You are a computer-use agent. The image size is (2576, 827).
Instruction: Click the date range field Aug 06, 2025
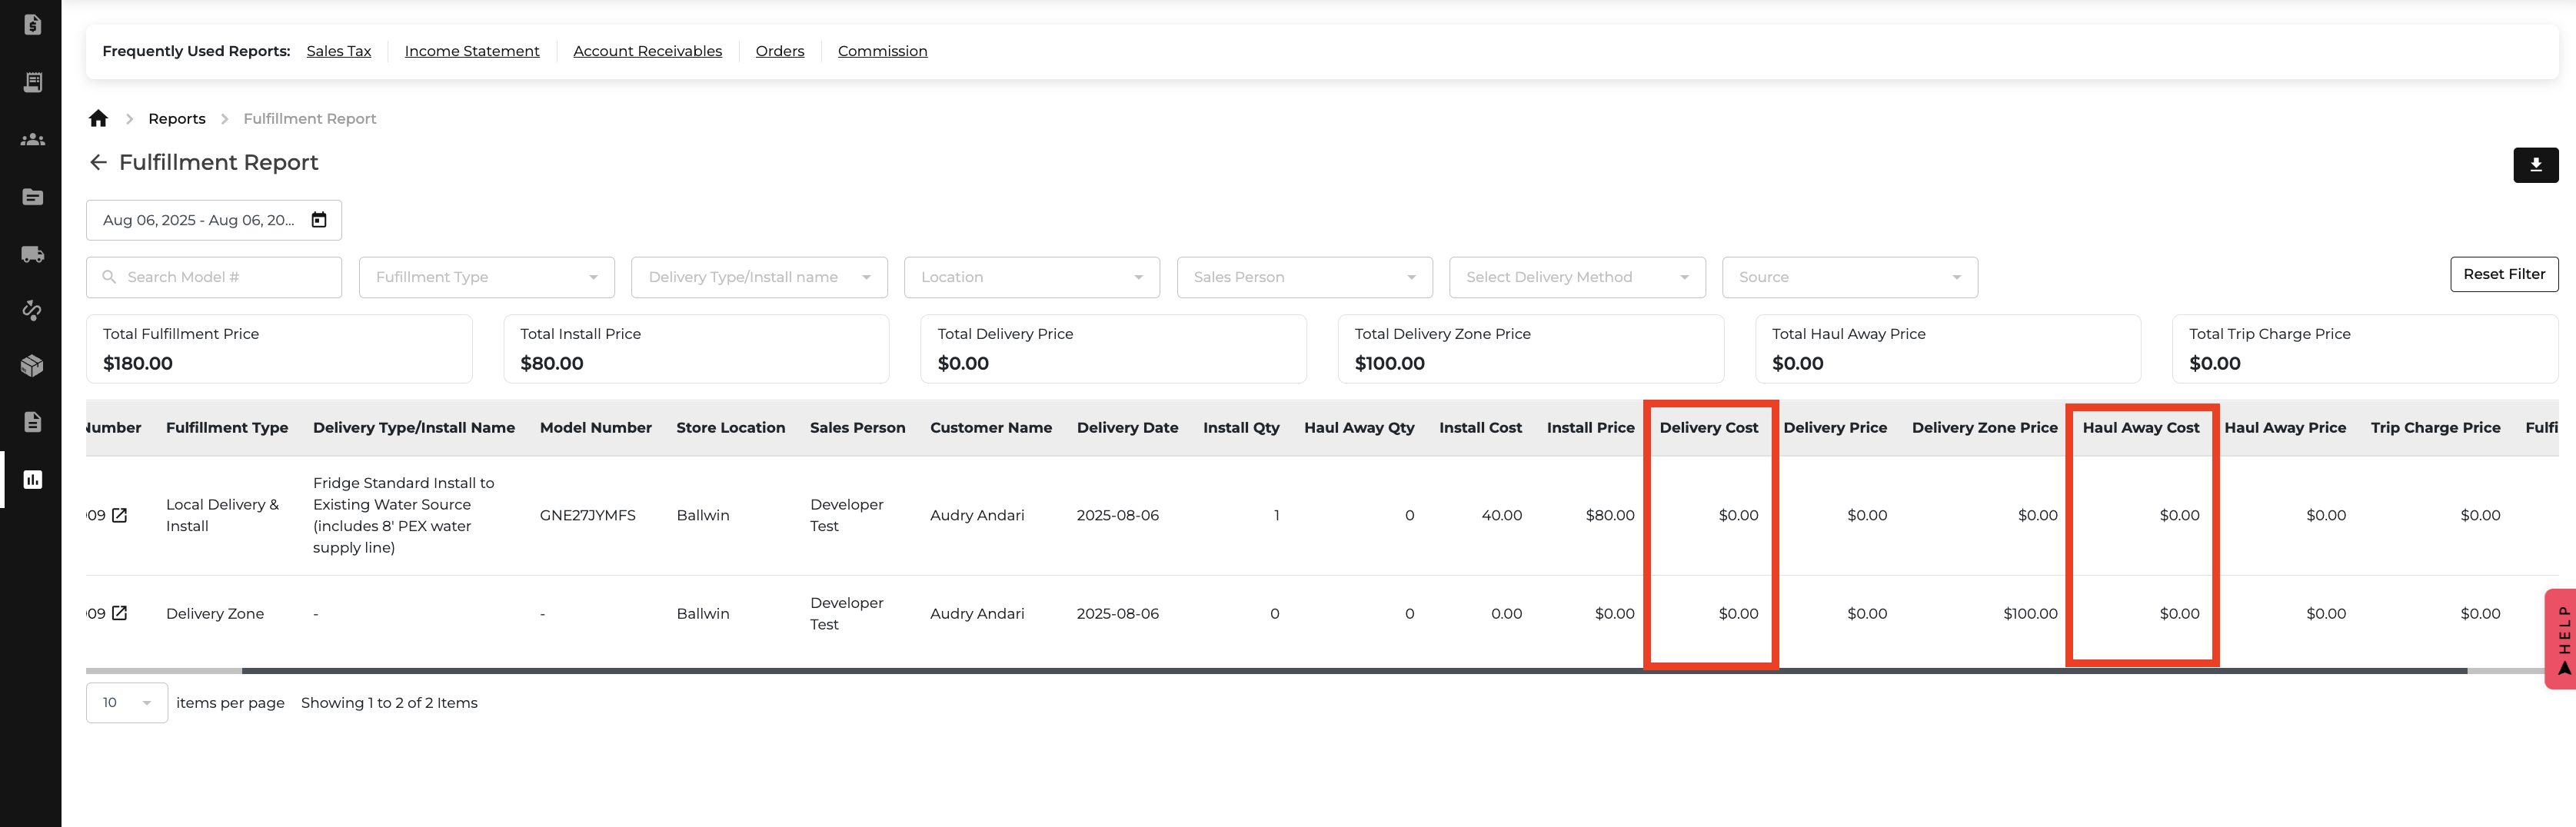coord(214,220)
